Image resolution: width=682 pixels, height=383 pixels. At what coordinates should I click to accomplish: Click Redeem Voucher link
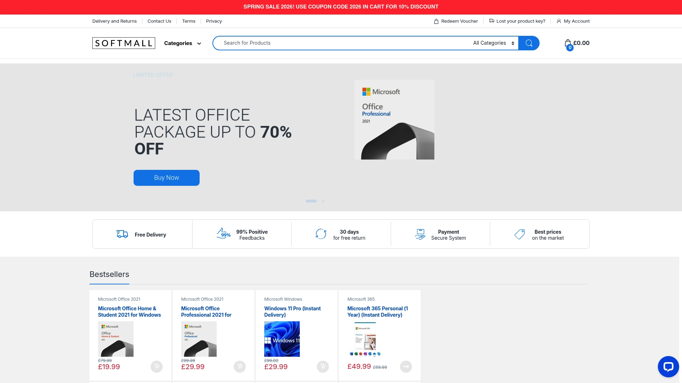(456, 21)
